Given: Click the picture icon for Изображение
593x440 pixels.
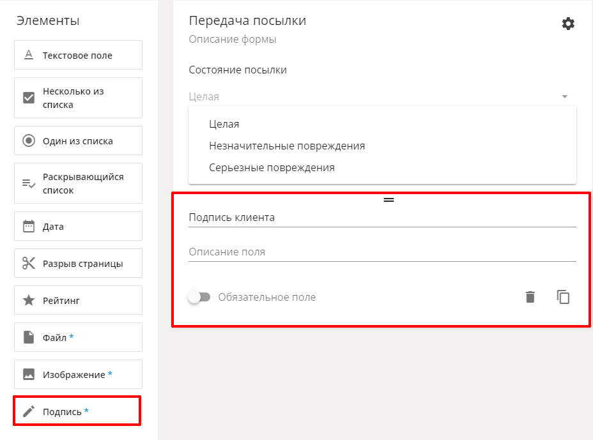Looking at the screenshot, I should (x=29, y=374).
